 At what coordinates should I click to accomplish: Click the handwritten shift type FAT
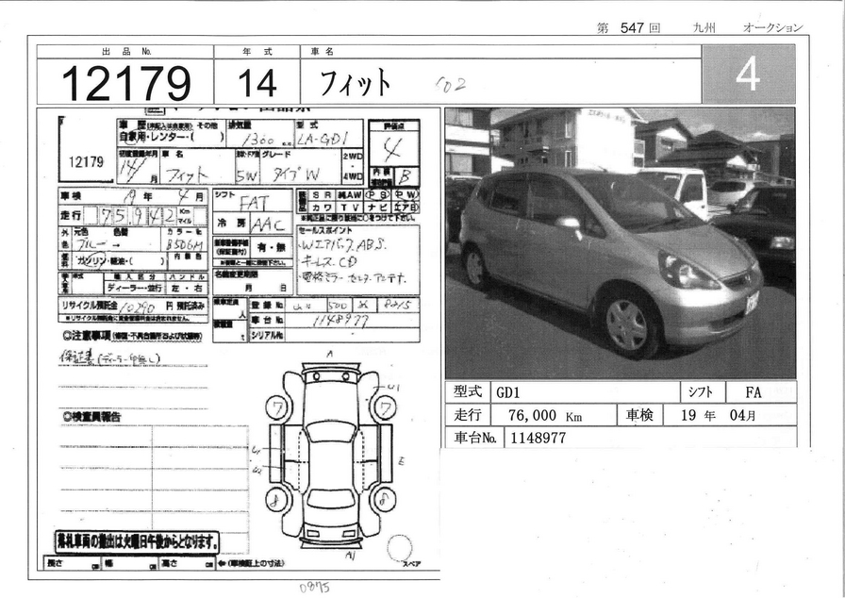point(254,203)
